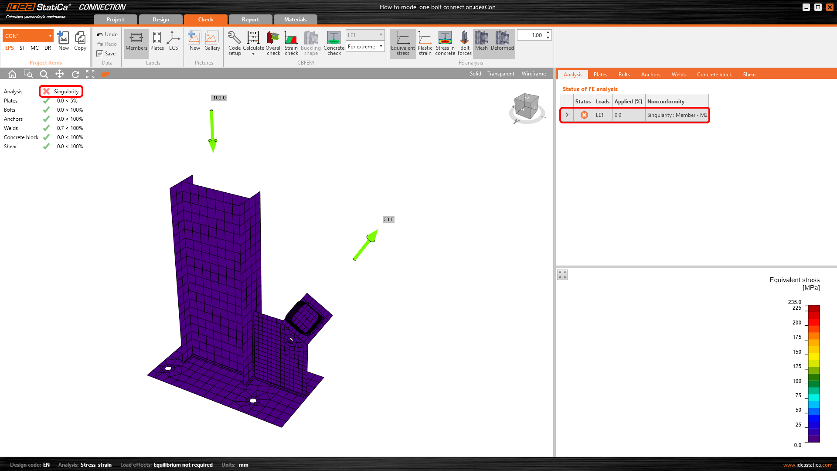The image size is (837, 471).
Task: Click the Equivalent stress color scale
Action: click(x=813, y=374)
